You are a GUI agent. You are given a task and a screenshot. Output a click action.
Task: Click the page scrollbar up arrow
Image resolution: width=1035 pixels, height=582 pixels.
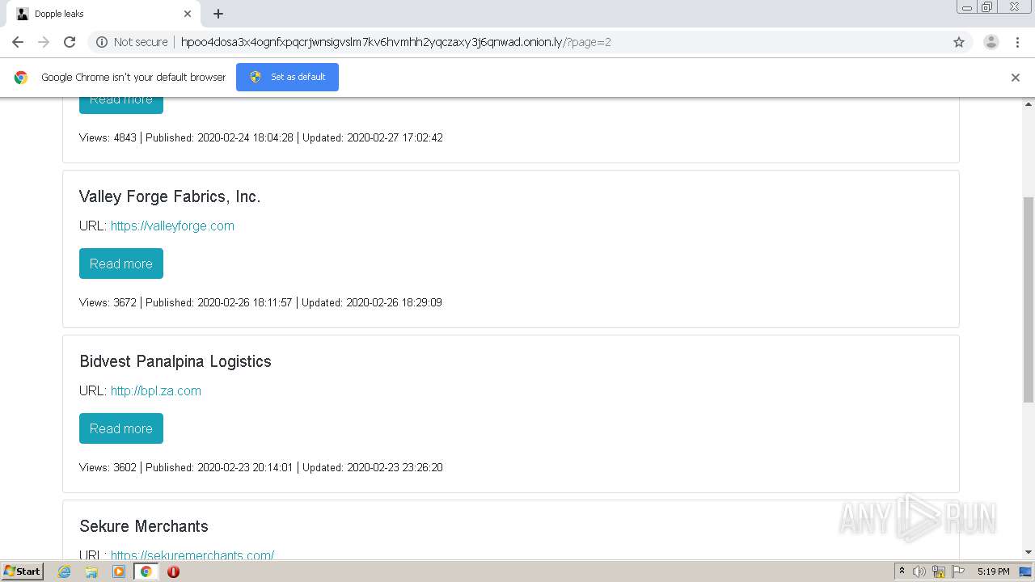tap(1029, 104)
